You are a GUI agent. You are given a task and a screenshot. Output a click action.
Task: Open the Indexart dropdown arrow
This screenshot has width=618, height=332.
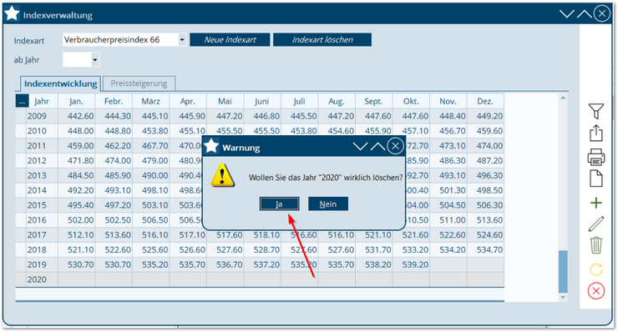point(182,40)
